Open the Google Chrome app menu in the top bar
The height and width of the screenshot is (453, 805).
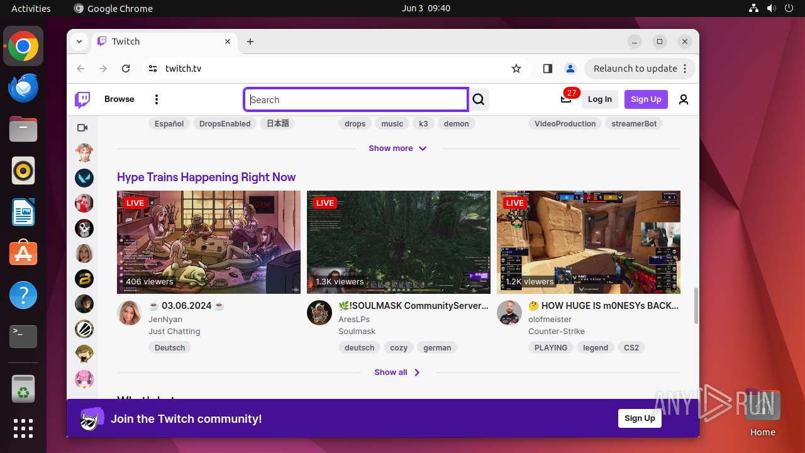[x=113, y=8]
